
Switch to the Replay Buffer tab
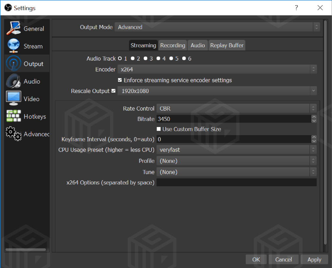(227, 45)
